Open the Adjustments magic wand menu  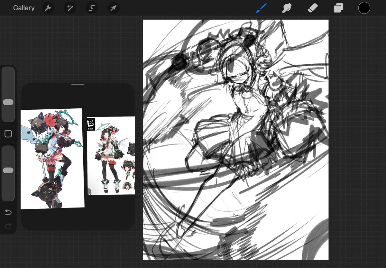click(70, 8)
